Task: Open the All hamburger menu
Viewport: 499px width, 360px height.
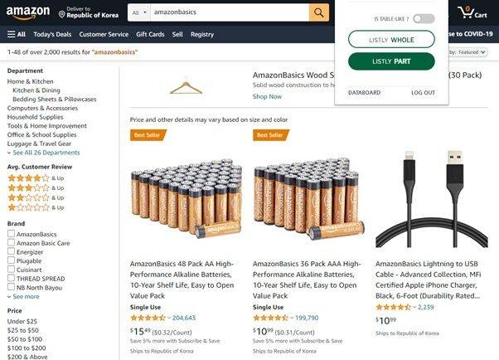Action: pyautogui.click(x=16, y=34)
